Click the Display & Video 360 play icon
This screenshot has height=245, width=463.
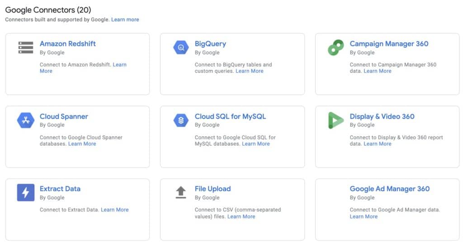tap(335, 120)
